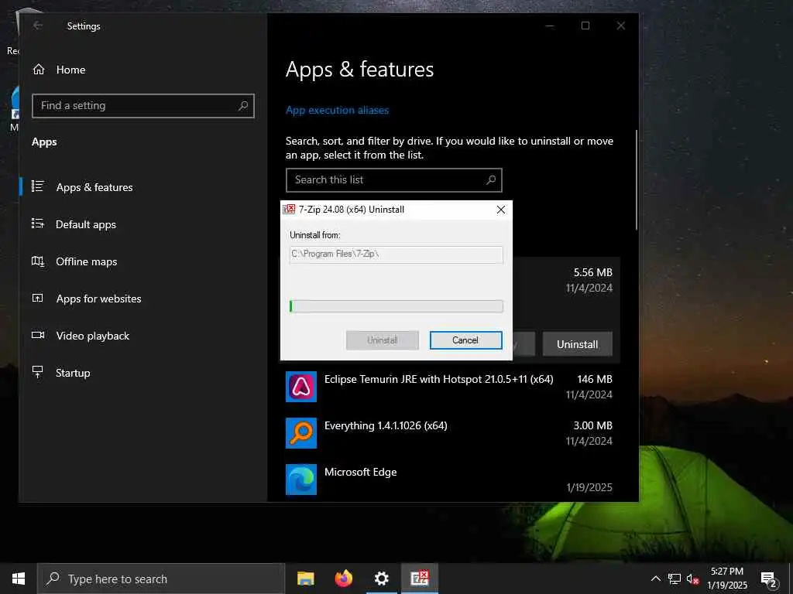
Task: Click the Offline maps map icon
Action: coord(38,261)
